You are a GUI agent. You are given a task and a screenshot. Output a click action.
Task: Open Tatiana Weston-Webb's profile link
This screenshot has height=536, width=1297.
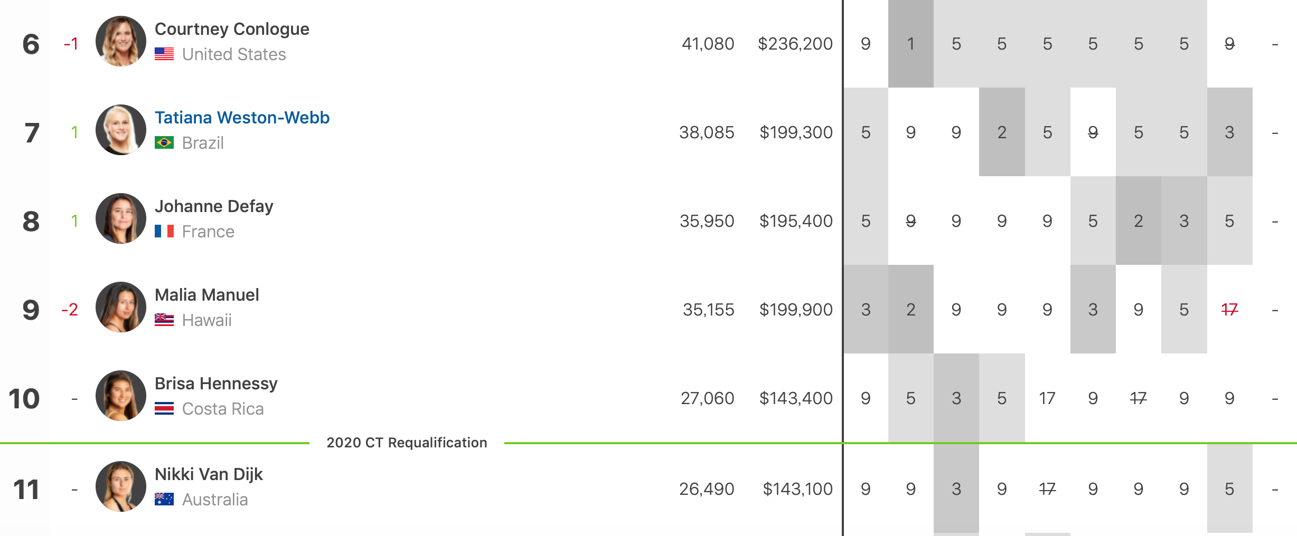coord(242,118)
